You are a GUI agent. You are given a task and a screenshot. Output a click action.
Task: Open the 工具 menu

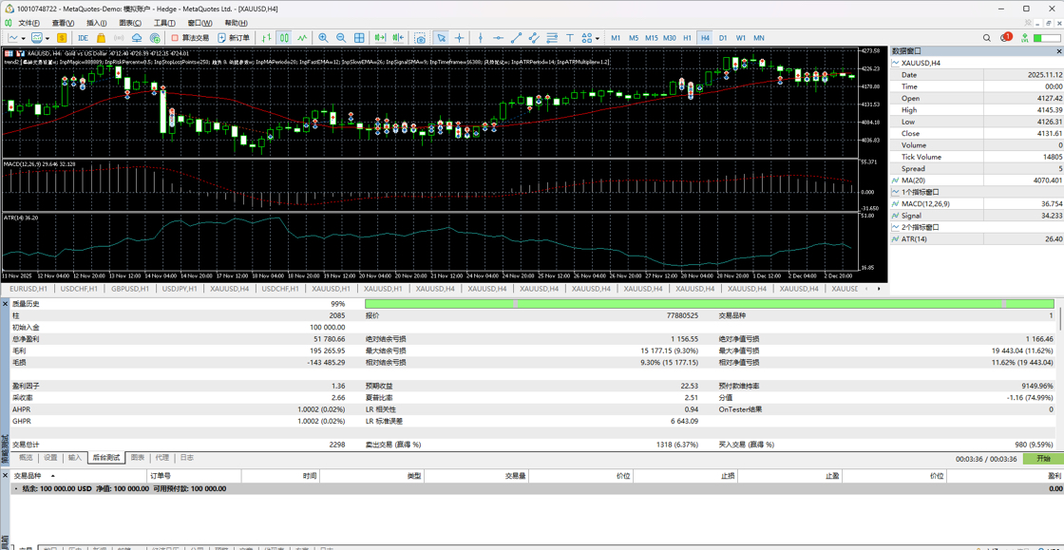point(164,23)
